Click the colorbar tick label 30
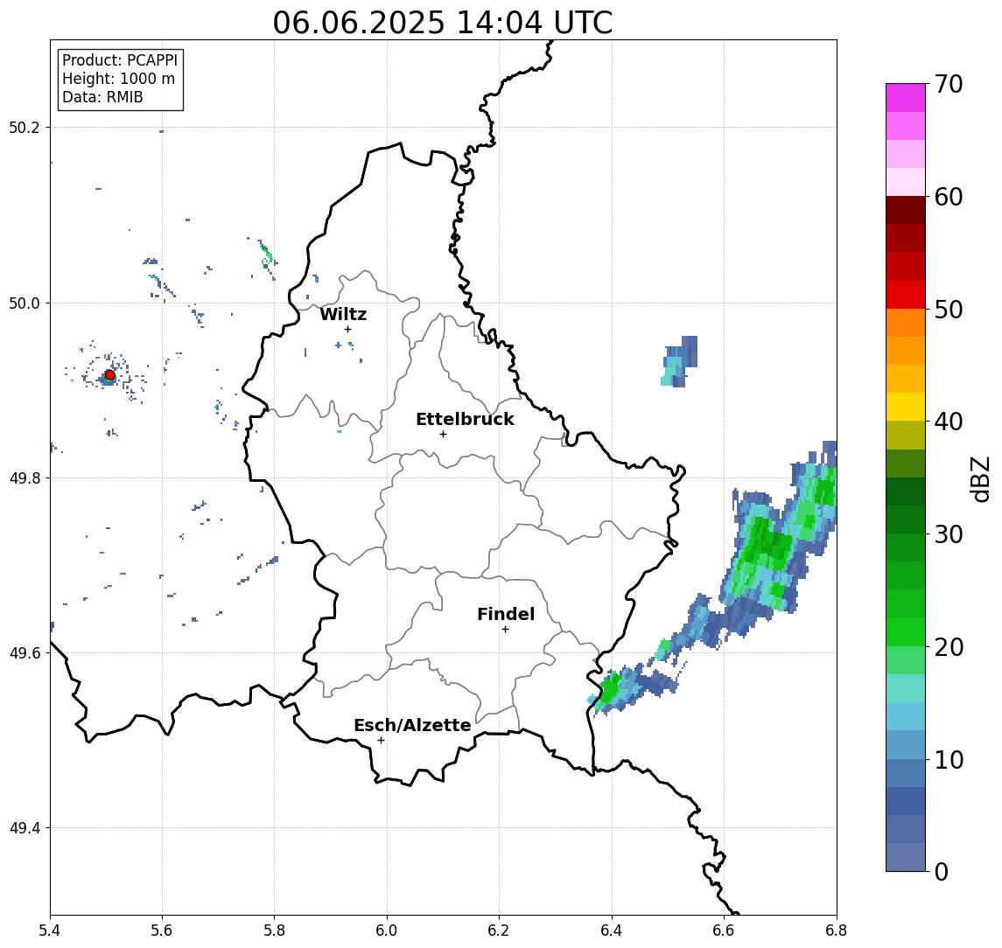The height and width of the screenshot is (948, 1002). tap(949, 534)
